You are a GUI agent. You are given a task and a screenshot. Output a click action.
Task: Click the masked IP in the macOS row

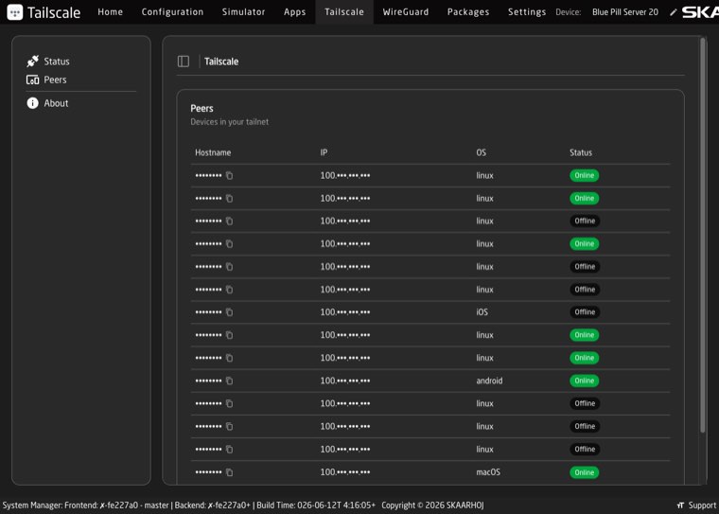pyautogui.click(x=344, y=471)
